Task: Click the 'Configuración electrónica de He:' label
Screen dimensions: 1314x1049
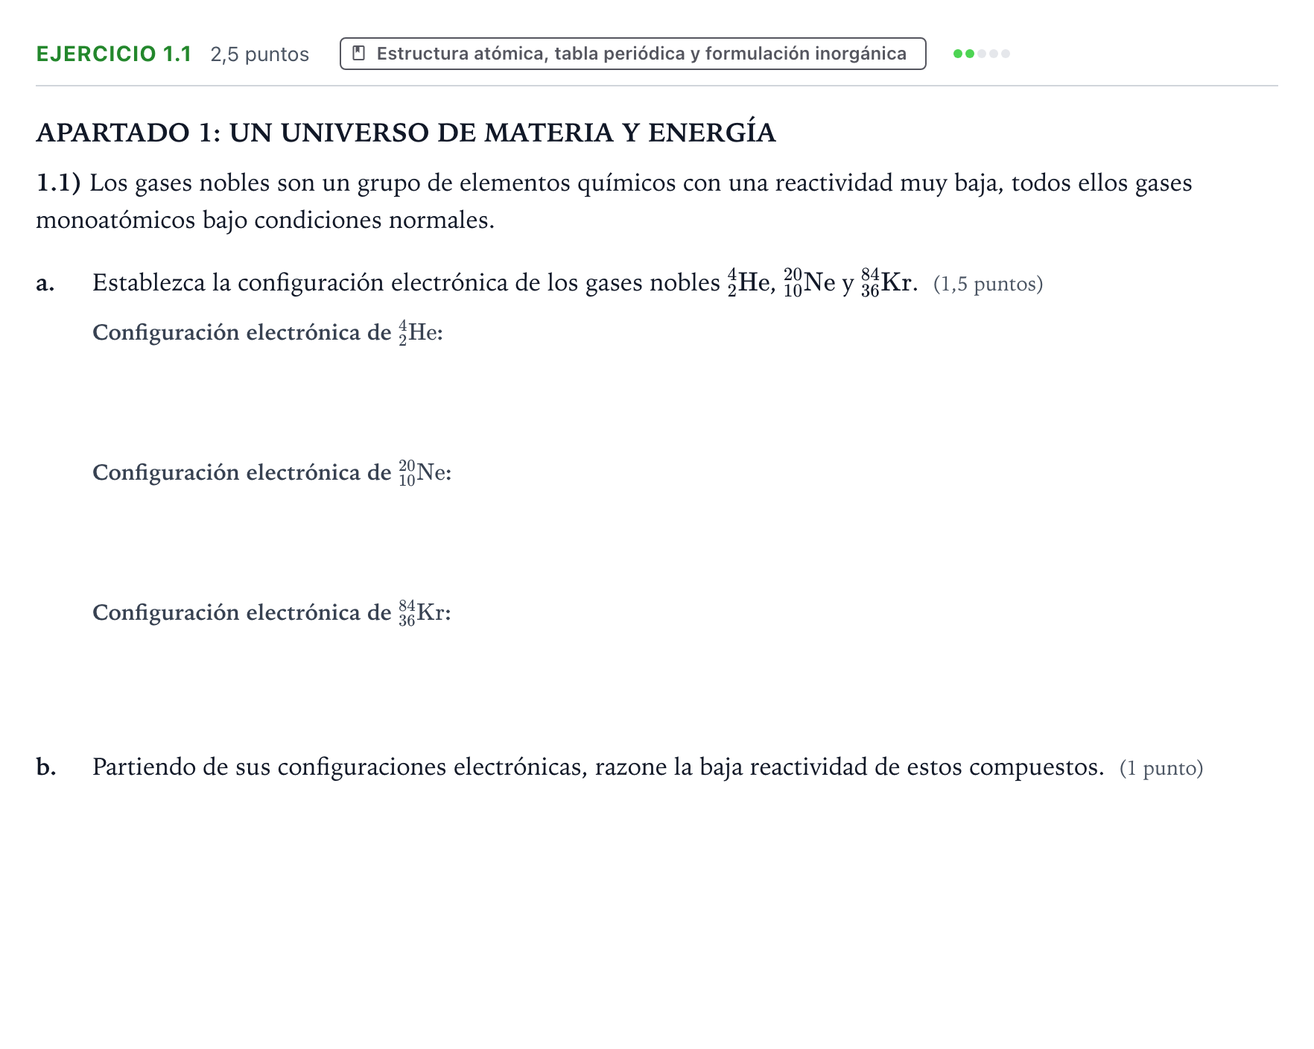Action: click(x=267, y=332)
